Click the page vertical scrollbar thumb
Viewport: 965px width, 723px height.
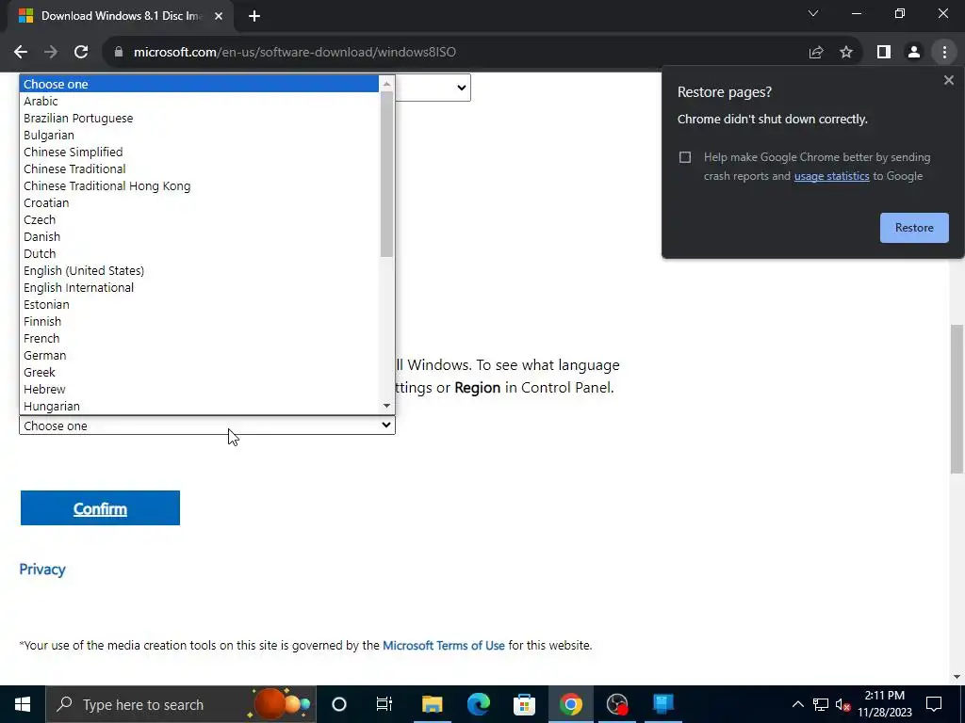click(x=957, y=398)
